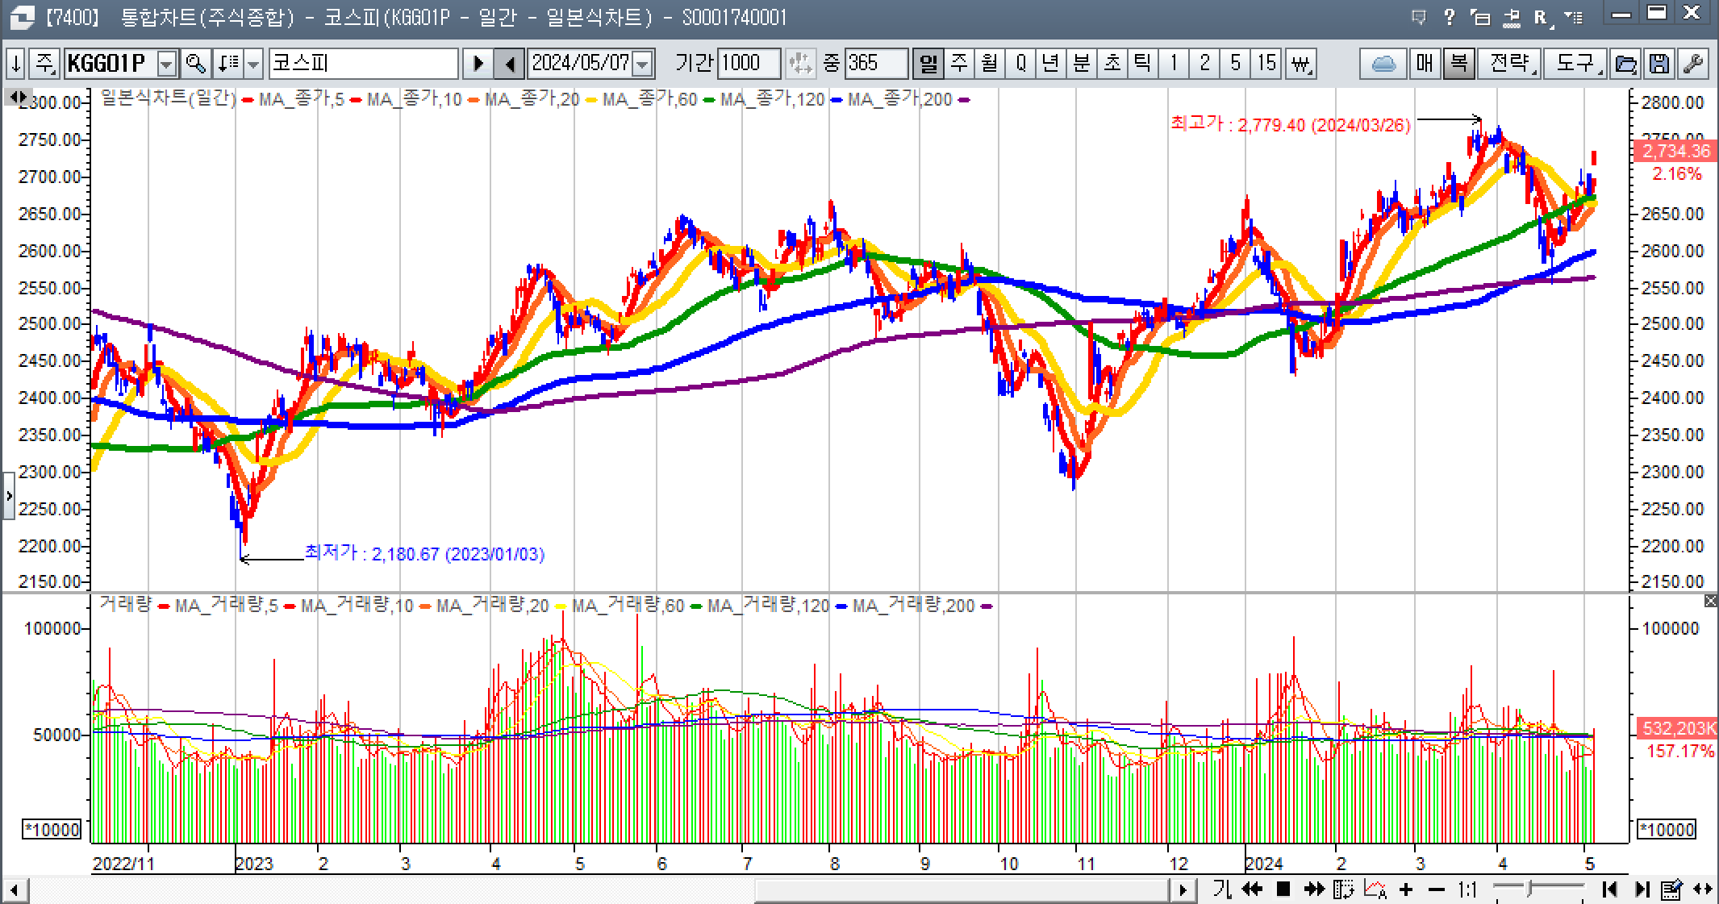Open the wrench settings icon
Image resolution: width=1719 pixels, height=904 pixels.
1692,63
